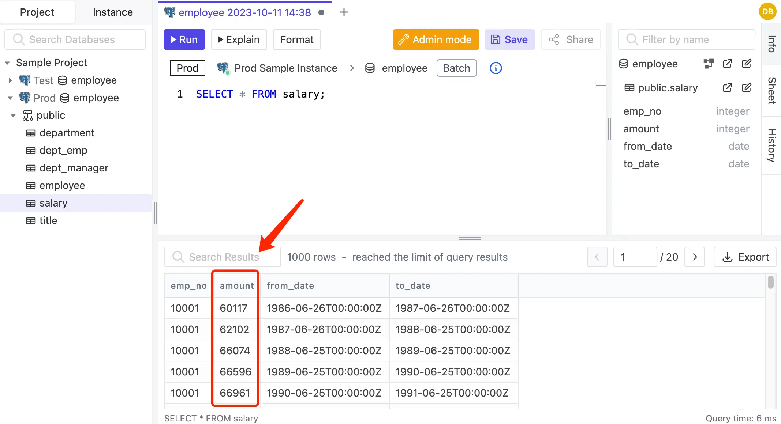This screenshot has height=424, width=781.
Task: Open public.salary table in a new tab
Action: click(727, 88)
